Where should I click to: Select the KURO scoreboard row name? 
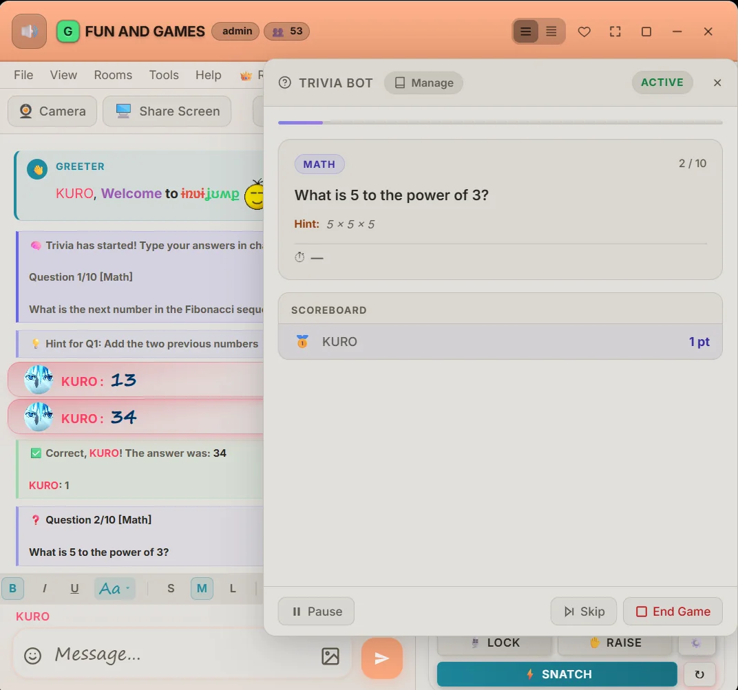pyautogui.click(x=339, y=341)
